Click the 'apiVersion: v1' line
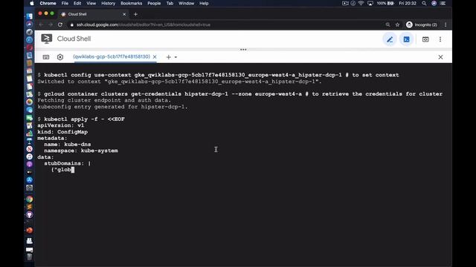The height and width of the screenshot is (267, 476). [x=61, y=125]
